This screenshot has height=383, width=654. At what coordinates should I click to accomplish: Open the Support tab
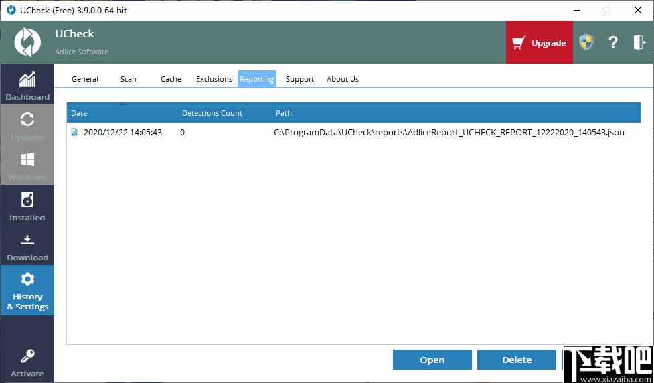[x=300, y=79]
